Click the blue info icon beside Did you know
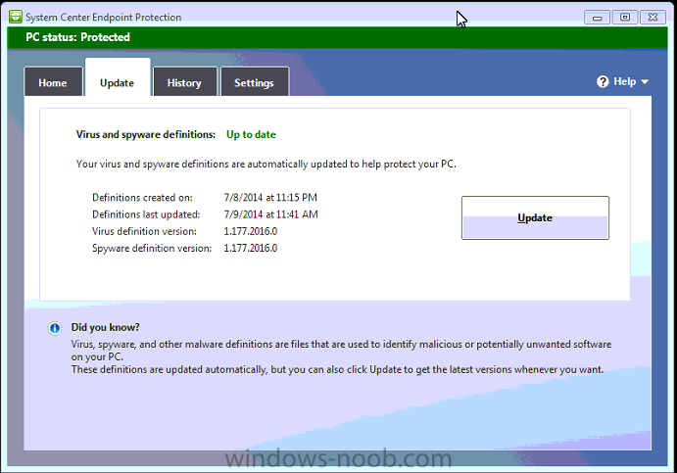This screenshot has height=473, width=677. click(55, 328)
